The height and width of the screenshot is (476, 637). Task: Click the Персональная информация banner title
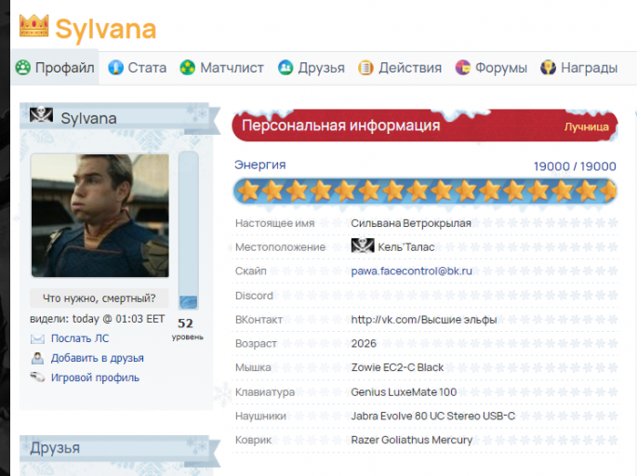(341, 126)
